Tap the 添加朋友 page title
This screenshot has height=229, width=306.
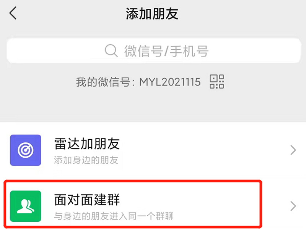click(x=152, y=14)
